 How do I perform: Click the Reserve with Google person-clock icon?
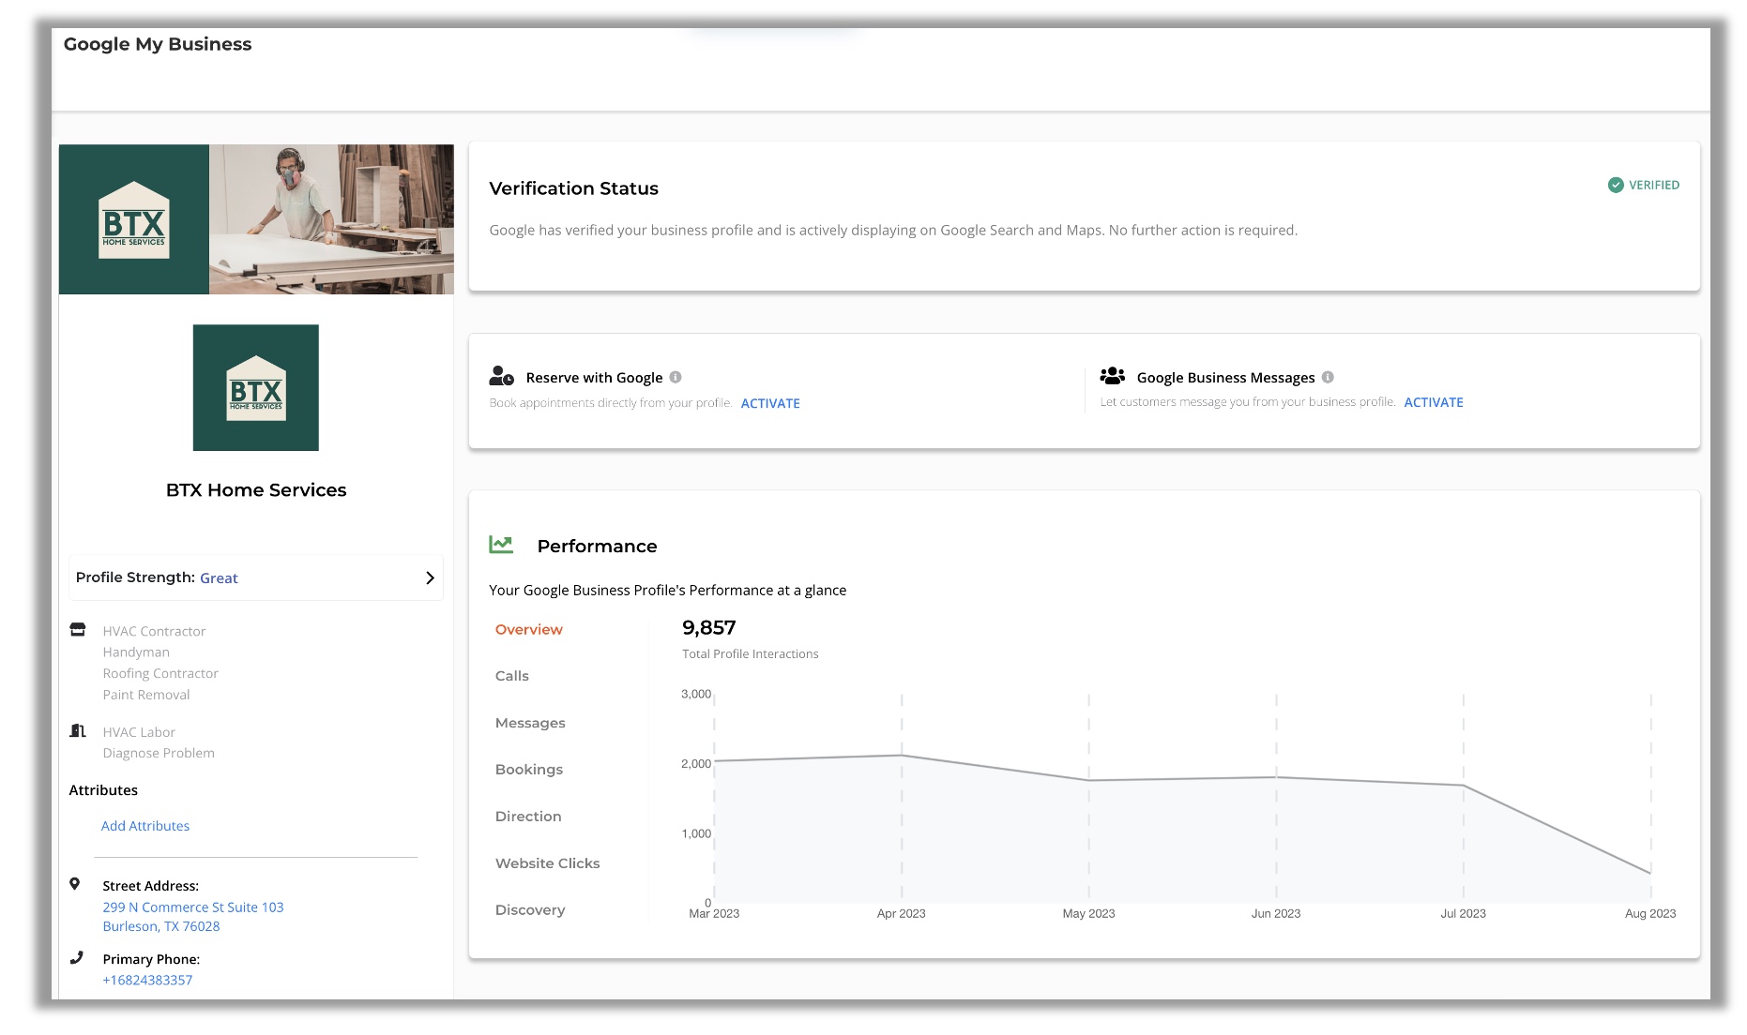[x=502, y=376]
